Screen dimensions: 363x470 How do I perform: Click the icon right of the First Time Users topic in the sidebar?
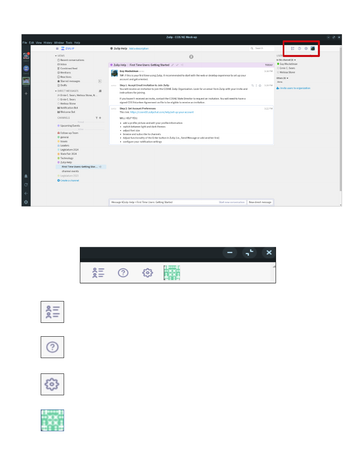pos(100,167)
